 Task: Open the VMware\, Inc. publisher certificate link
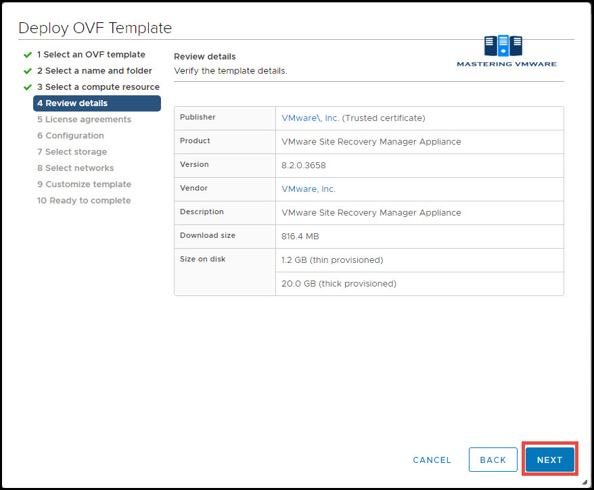(x=311, y=118)
